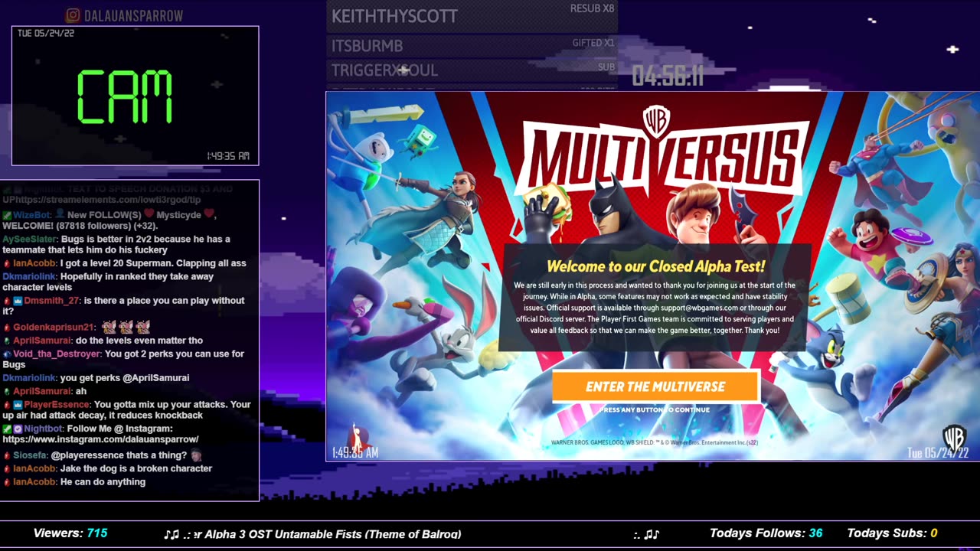Click the Prime crown badge next to Dmsmith_27
The width and height of the screenshot is (980, 551).
tap(18, 301)
